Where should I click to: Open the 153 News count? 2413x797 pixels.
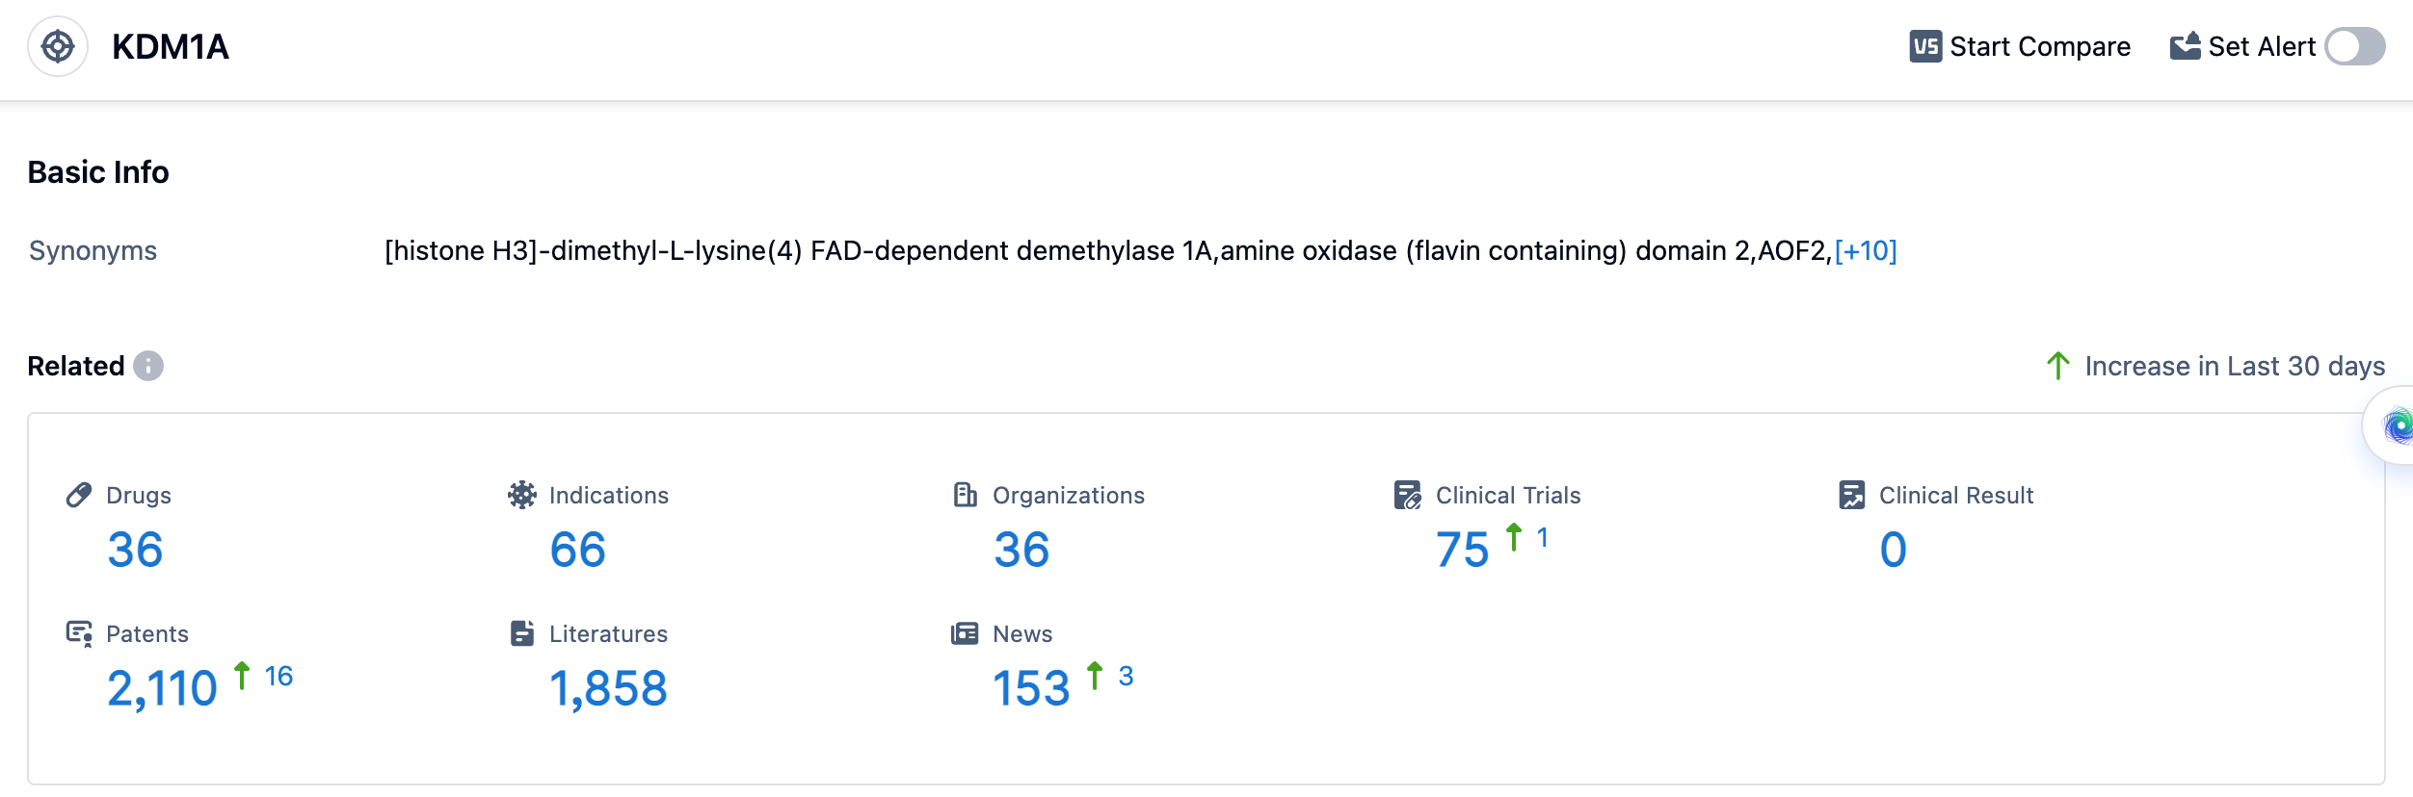(1031, 688)
